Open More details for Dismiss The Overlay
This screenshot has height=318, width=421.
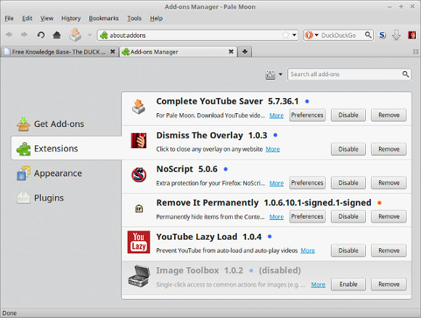(x=273, y=149)
